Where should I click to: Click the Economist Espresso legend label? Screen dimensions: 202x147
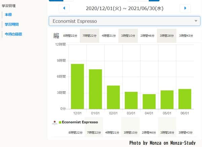80,122
